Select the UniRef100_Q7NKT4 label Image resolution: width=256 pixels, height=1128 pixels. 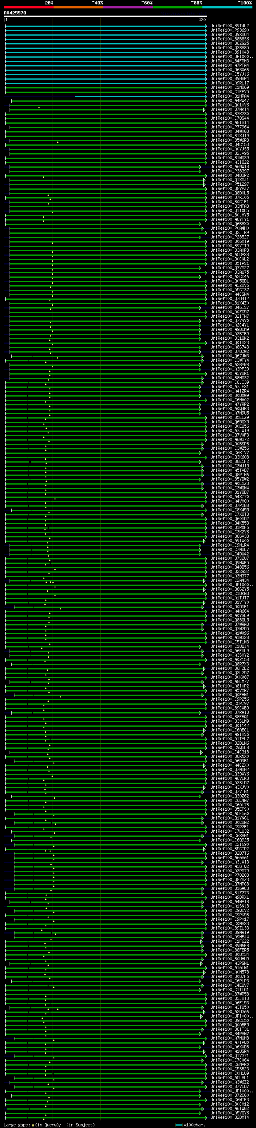click(x=230, y=110)
